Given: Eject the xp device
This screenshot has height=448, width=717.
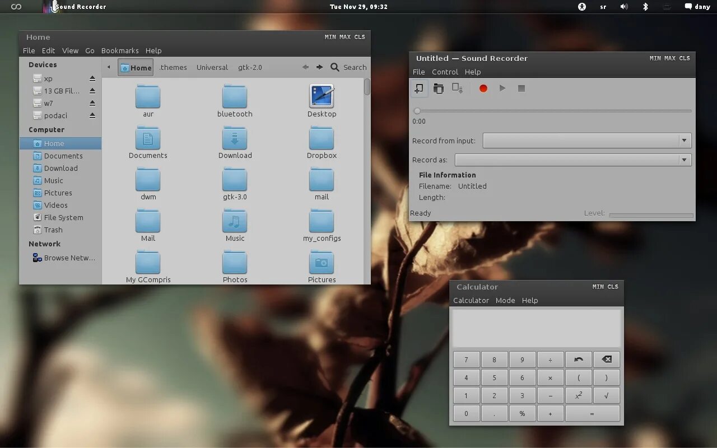Looking at the screenshot, I should (x=92, y=78).
